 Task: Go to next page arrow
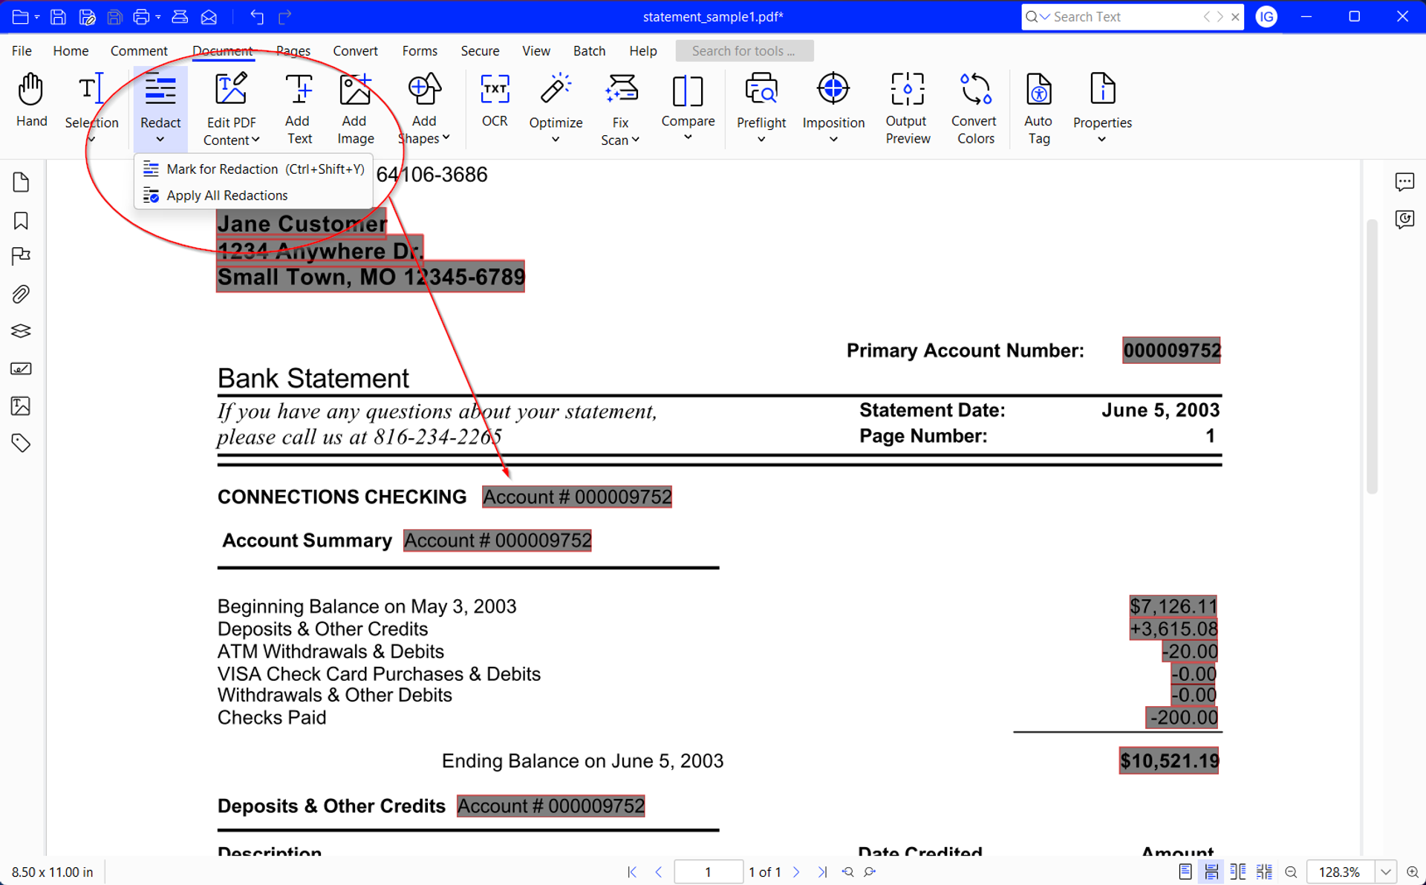point(796,872)
